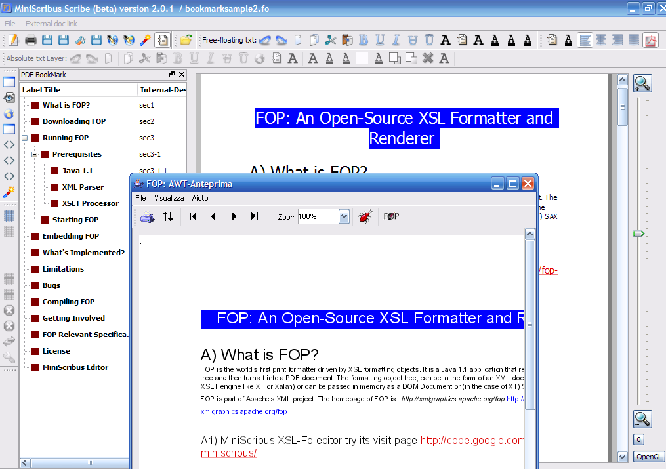This screenshot has width=666, height=469.
Task: Click the magic wand icon in top toolbar
Action: pos(145,40)
